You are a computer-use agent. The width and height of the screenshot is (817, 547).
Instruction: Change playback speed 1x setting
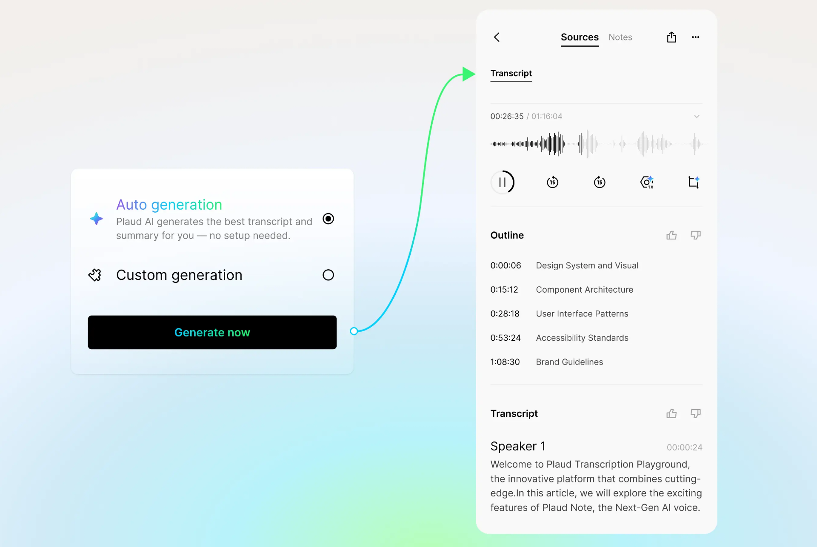(647, 182)
